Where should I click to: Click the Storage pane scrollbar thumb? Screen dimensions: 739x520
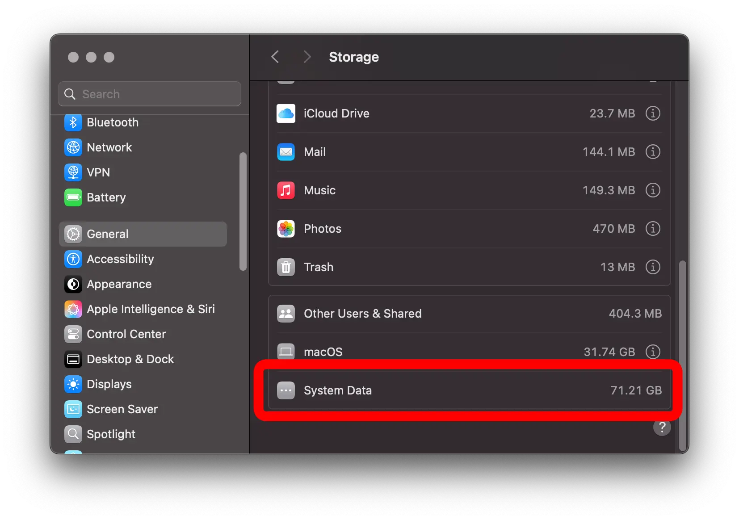coord(682,356)
